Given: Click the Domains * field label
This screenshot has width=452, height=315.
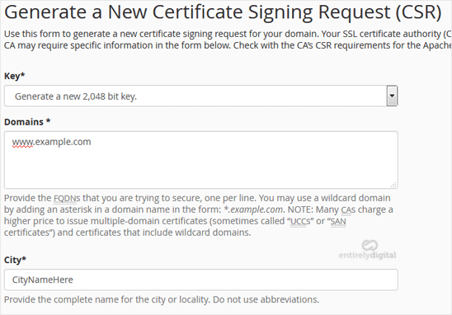Looking at the screenshot, I should tap(27, 122).
